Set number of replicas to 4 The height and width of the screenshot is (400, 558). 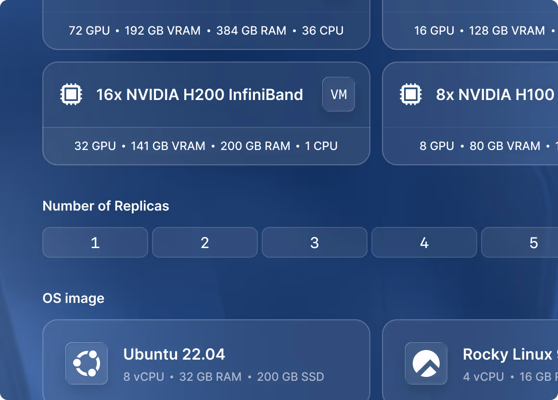point(424,242)
